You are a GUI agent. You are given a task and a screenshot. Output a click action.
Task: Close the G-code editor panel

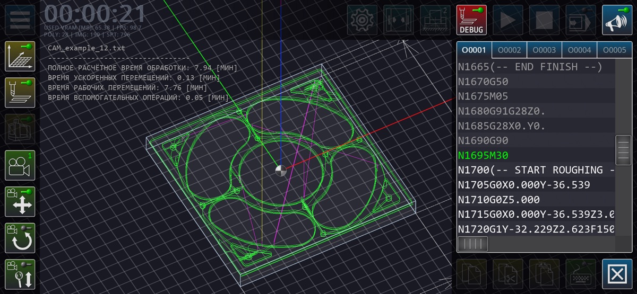point(617,274)
